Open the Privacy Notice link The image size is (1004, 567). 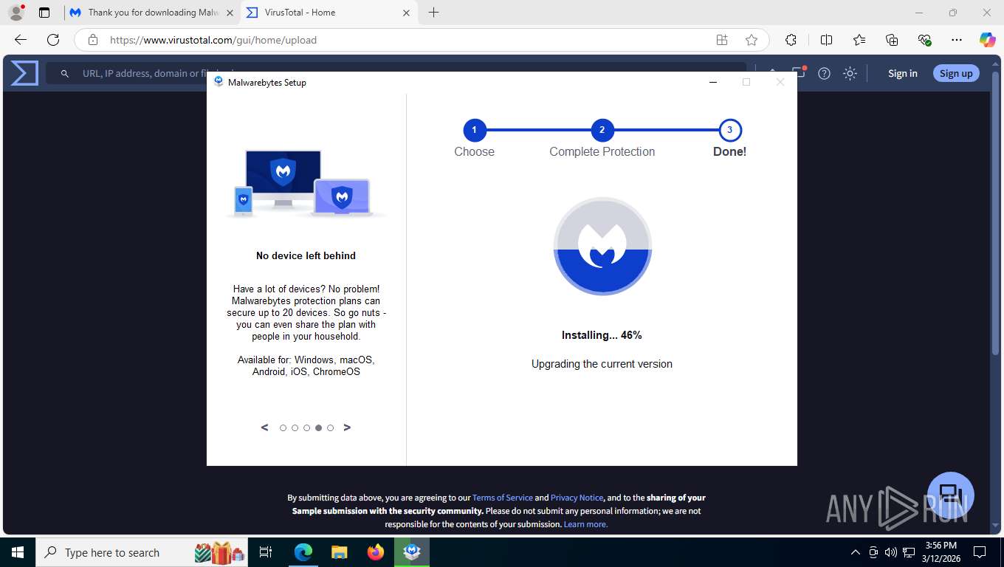tap(577, 498)
